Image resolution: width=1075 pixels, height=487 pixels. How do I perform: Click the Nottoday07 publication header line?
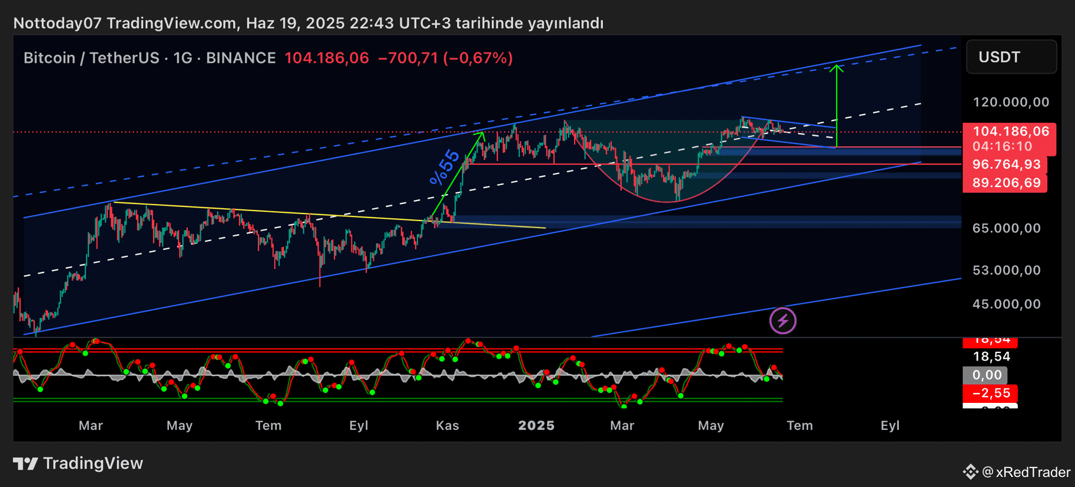(308, 23)
